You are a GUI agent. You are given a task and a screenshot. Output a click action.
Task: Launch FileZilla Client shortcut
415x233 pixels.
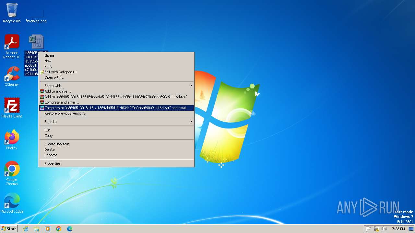[12, 108]
